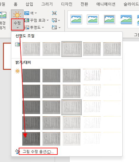Choose first thumbnail in third brightness row

point(31,107)
